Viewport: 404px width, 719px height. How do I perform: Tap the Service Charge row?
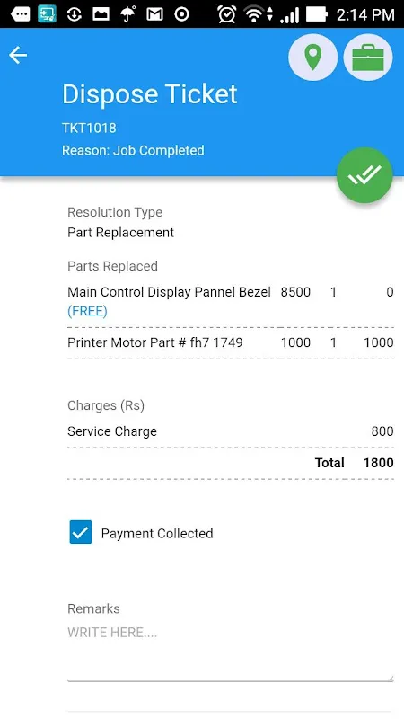[x=231, y=431]
